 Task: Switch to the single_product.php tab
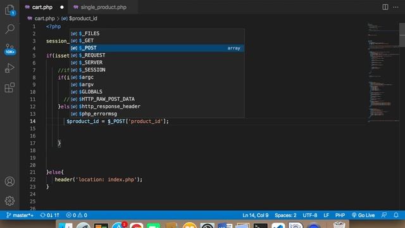[x=103, y=7]
